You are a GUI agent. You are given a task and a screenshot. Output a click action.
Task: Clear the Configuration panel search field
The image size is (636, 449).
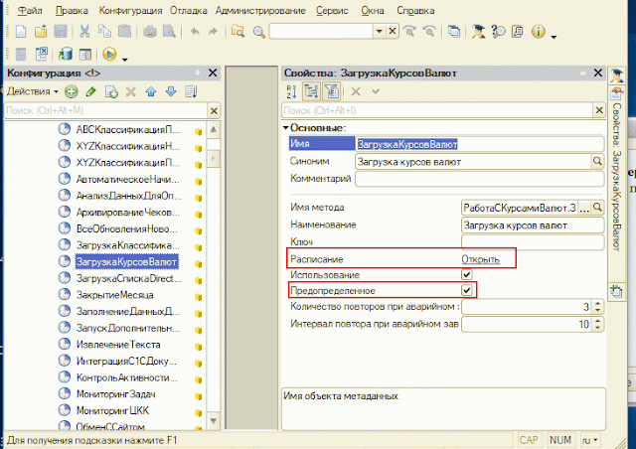(214, 110)
